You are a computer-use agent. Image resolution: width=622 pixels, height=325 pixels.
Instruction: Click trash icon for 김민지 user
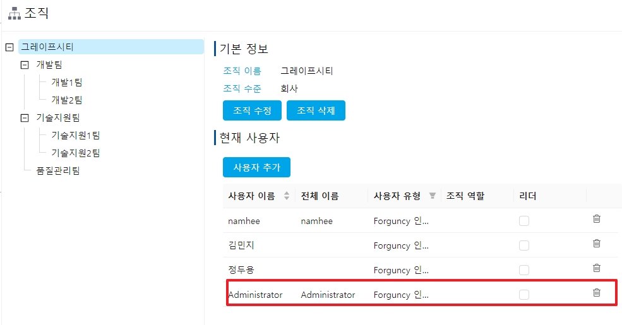click(x=596, y=244)
